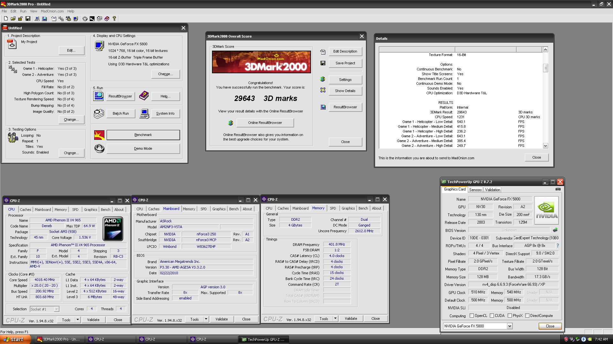613x344 pixels.
Task: Click the Windows Start button
Action: point(15,339)
